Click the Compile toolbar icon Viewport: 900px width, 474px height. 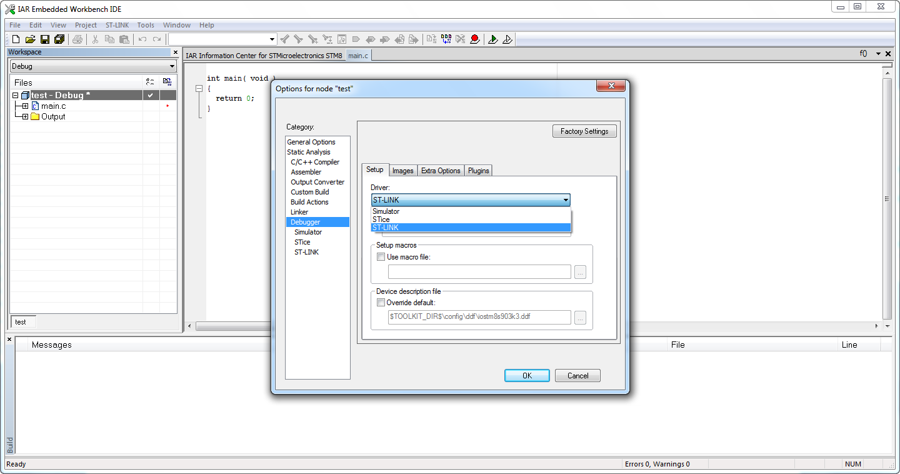click(x=432, y=39)
